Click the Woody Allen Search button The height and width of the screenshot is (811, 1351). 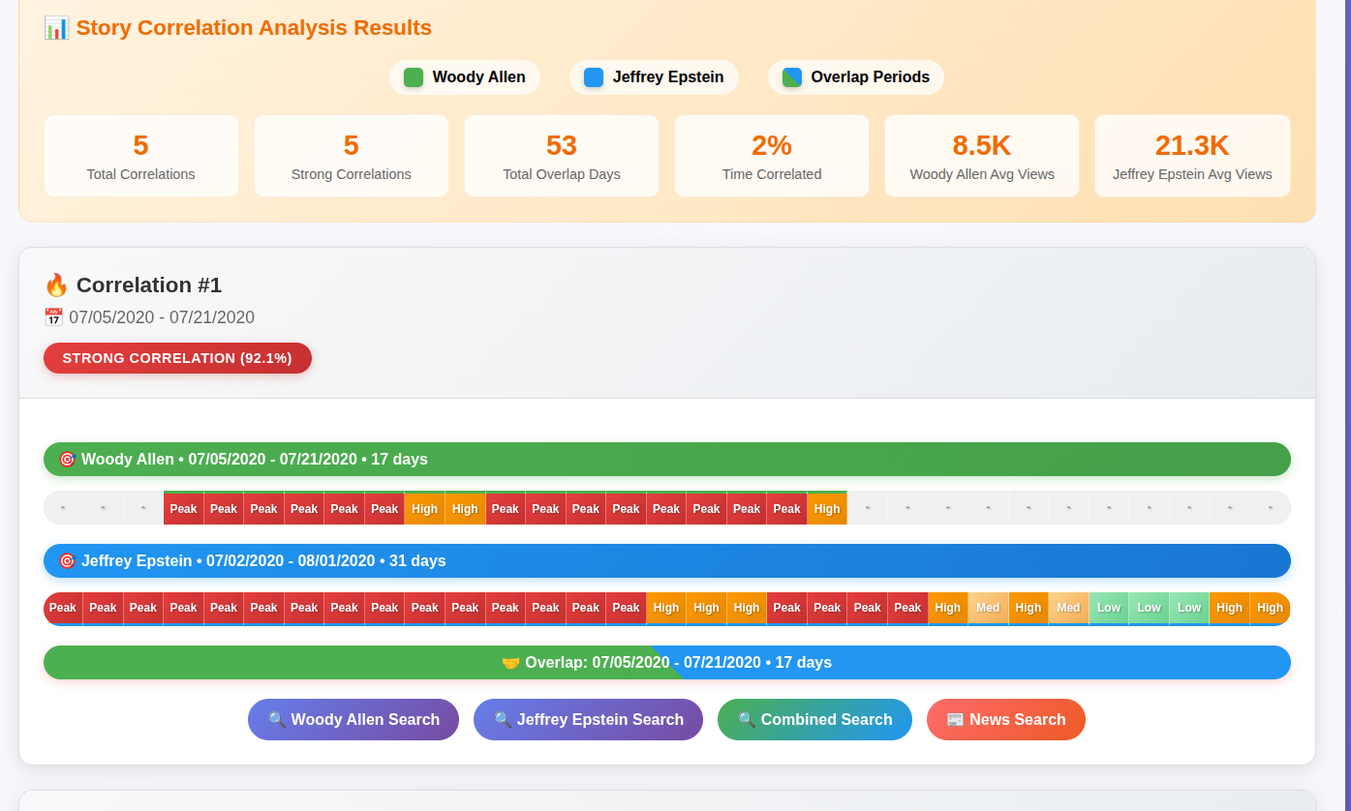coord(353,719)
